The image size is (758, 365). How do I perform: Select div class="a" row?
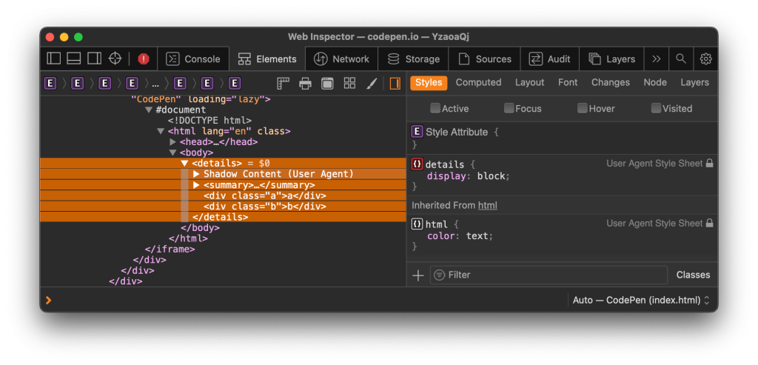click(223, 195)
